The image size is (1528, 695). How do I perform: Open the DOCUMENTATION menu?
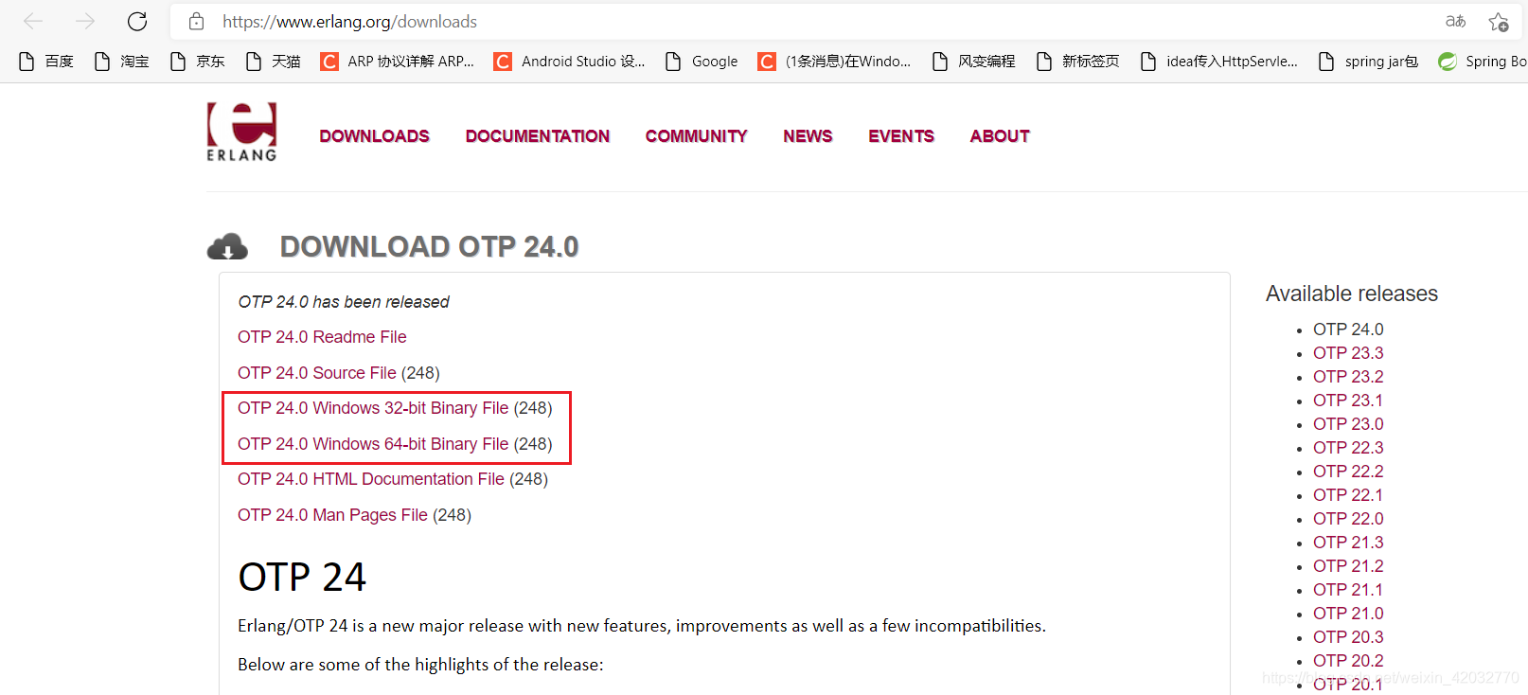tap(537, 136)
